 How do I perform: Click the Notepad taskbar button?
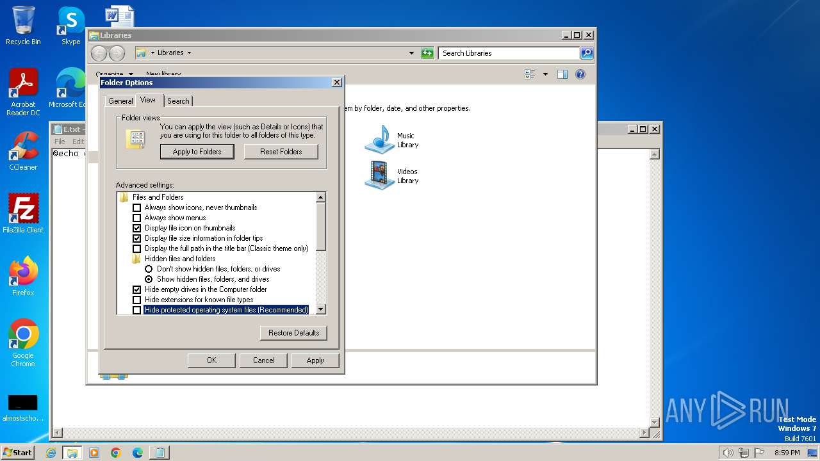pos(160,453)
